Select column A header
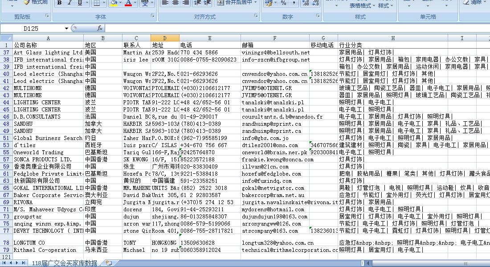Viewport: 490px width, 267px height. 48,38
